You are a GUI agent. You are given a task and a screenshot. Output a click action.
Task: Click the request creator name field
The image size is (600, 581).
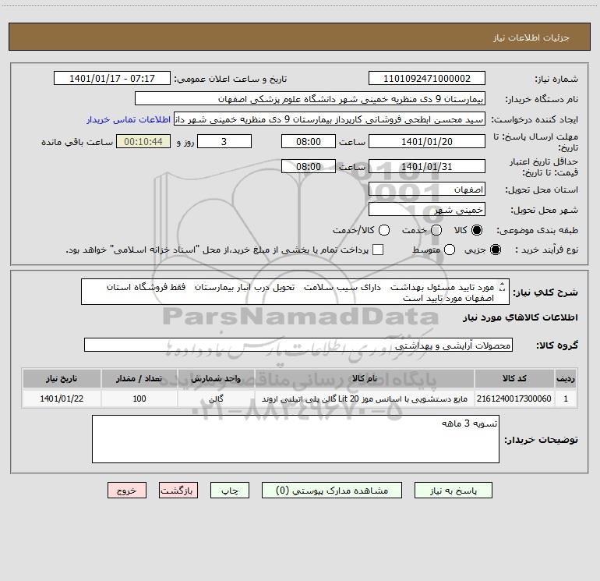click(330, 119)
